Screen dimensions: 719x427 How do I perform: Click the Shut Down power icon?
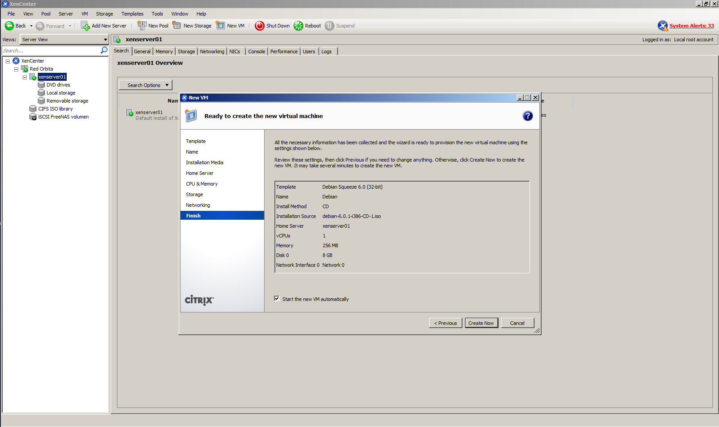[x=260, y=26]
